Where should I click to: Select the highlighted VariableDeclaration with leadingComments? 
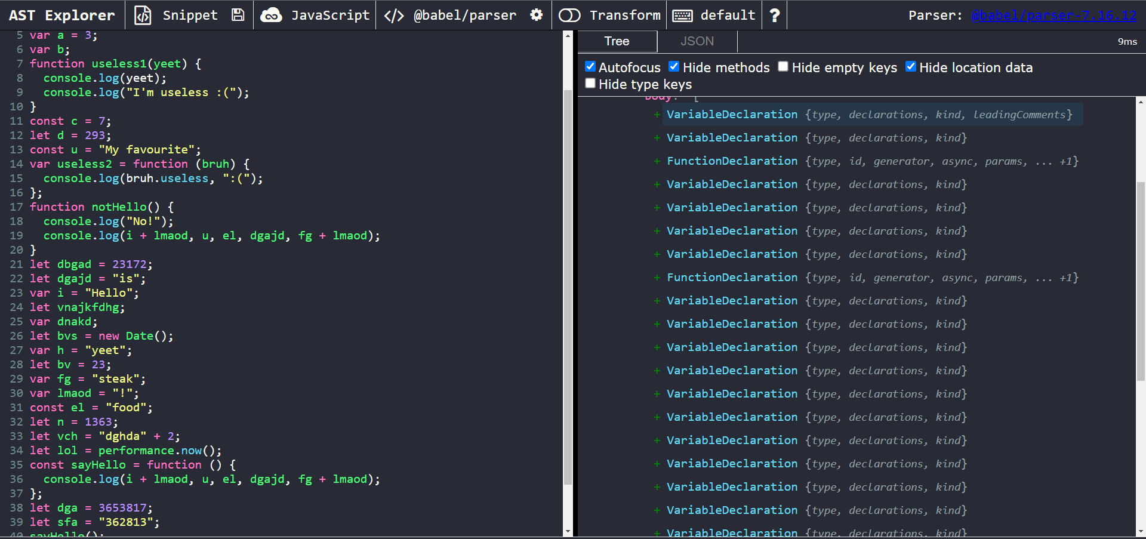[x=732, y=115]
